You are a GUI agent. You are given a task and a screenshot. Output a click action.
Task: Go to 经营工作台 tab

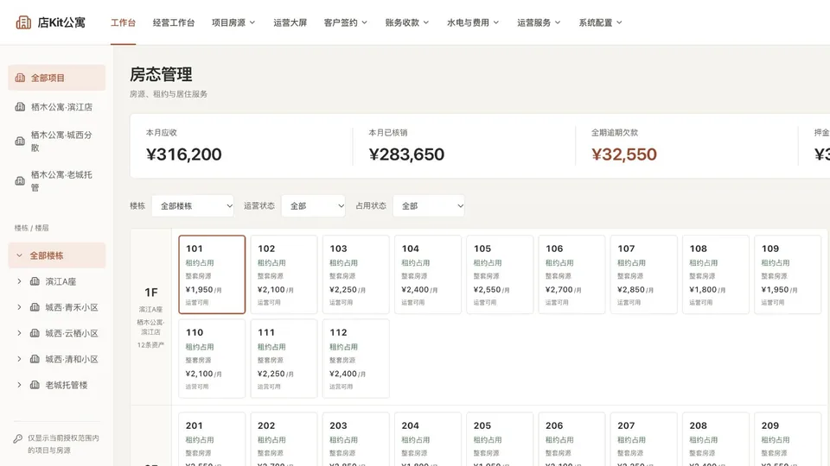coord(174,22)
